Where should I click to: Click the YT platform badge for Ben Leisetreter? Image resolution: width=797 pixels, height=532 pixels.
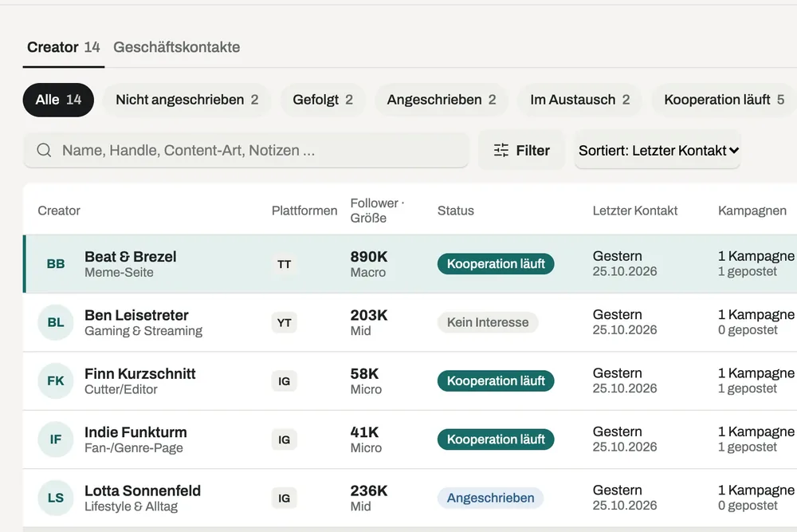point(285,322)
